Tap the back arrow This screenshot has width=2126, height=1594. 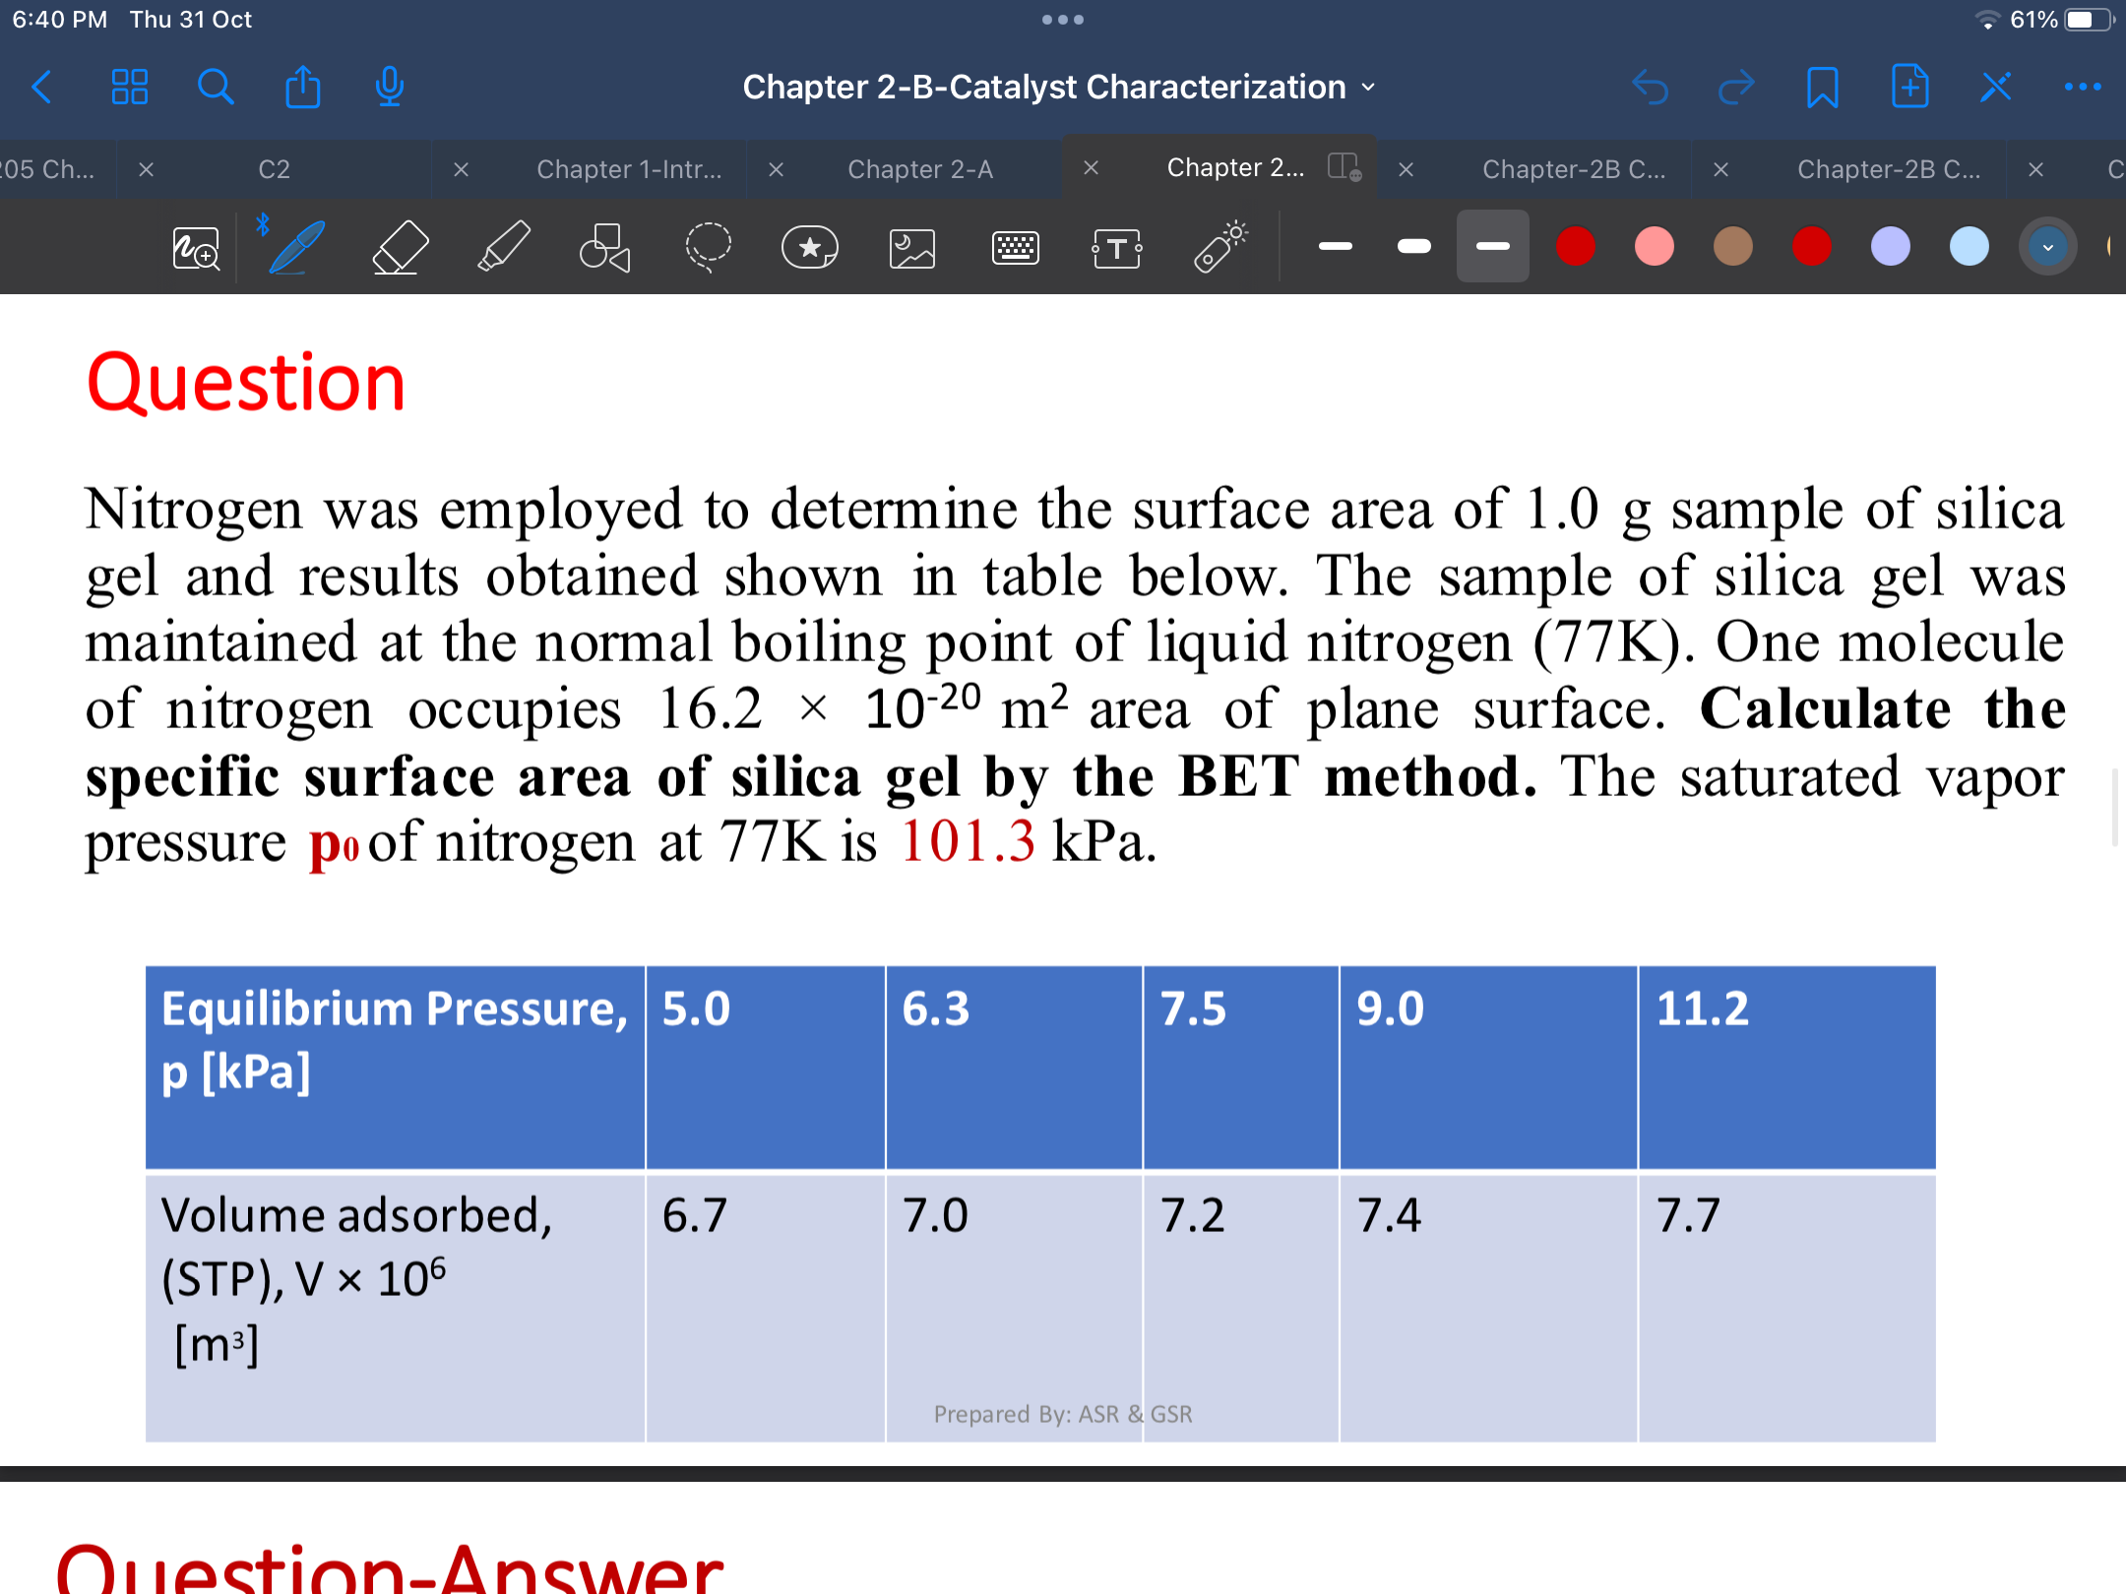click(x=41, y=88)
